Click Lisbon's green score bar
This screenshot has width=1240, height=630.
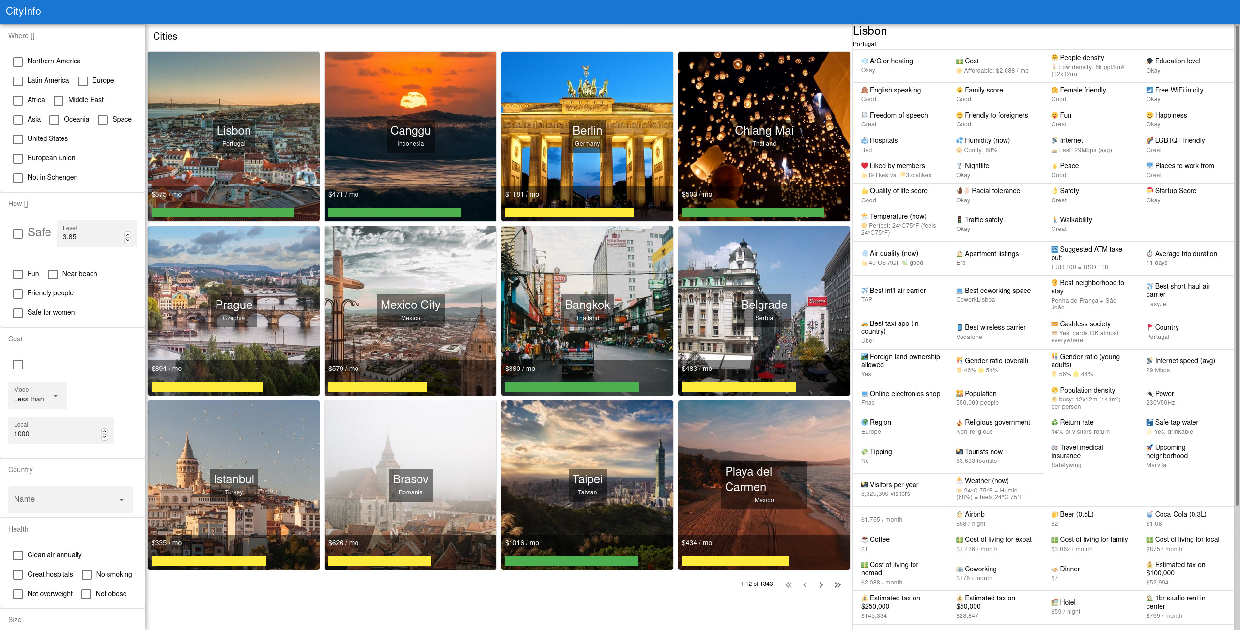click(x=223, y=213)
